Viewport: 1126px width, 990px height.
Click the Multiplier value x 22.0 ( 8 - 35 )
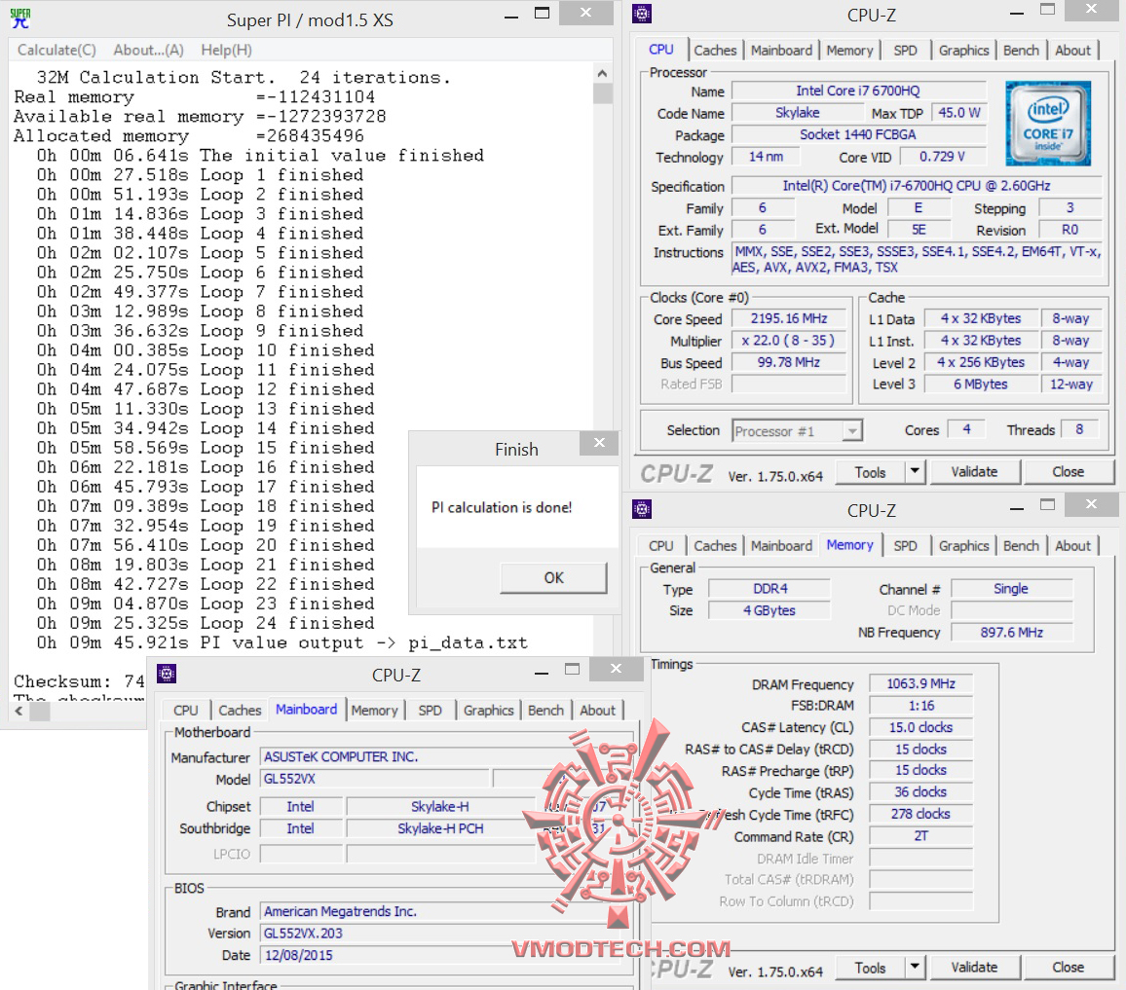[x=789, y=341]
